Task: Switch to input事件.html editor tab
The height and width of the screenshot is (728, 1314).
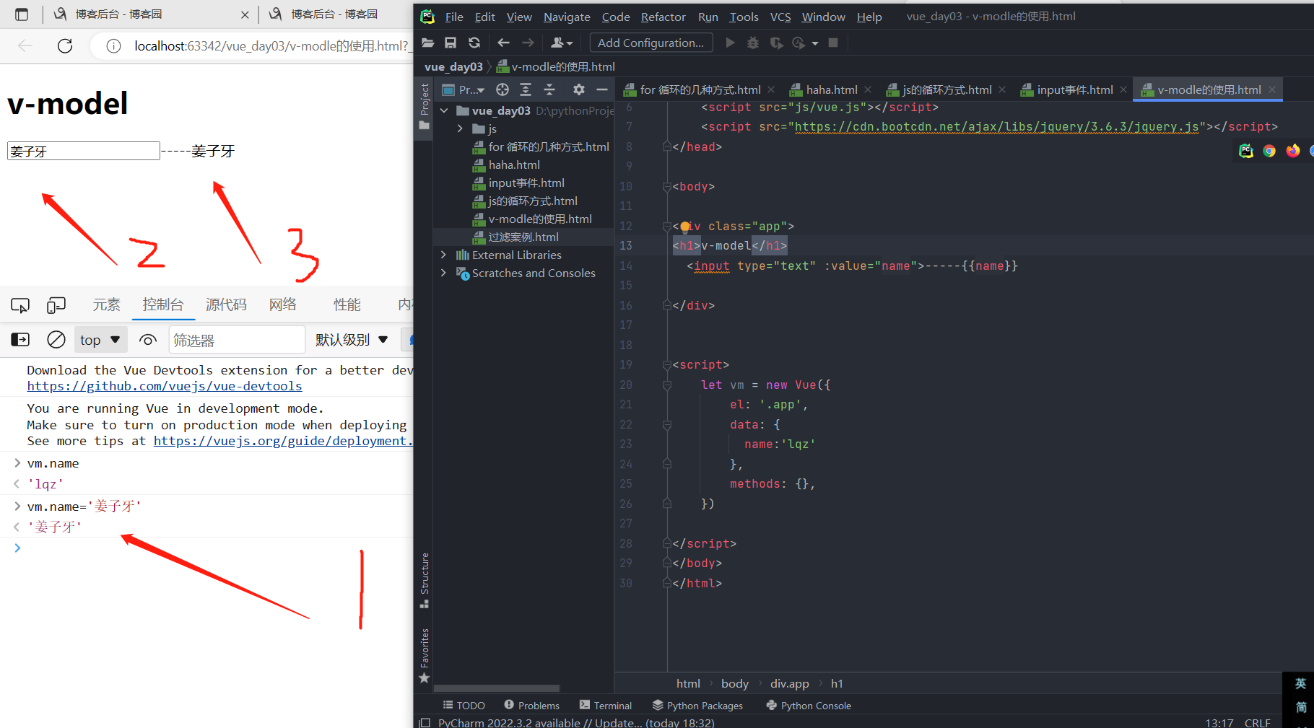Action: pyautogui.click(x=1075, y=89)
